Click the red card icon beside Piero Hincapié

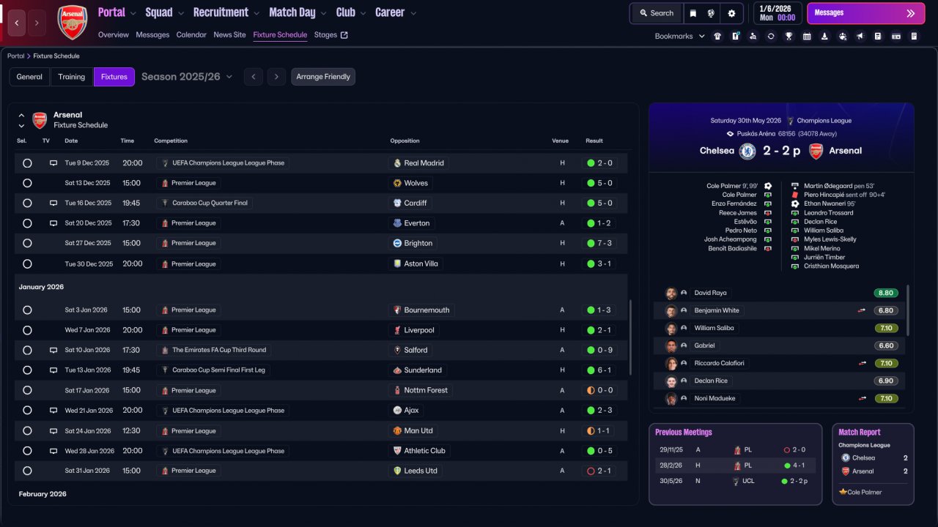click(x=796, y=195)
